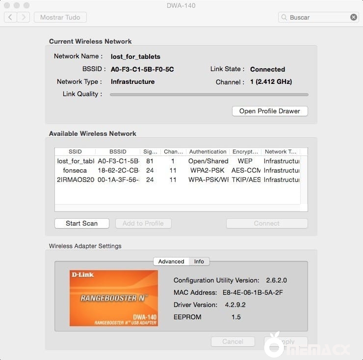The image size is (363, 360).
Task: Click the D-Link RangeBooster N adapter image
Action: (113, 298)
